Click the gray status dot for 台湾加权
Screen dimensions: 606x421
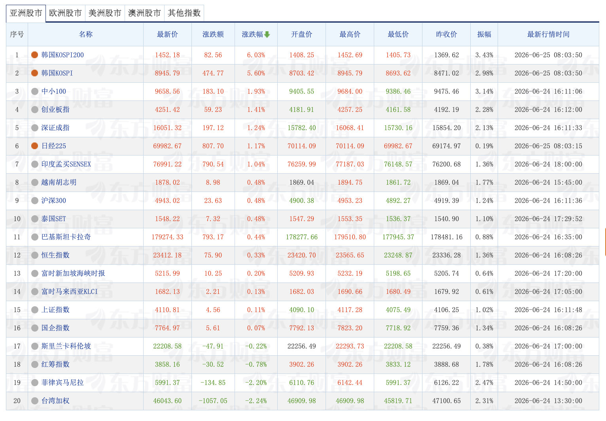34,401
